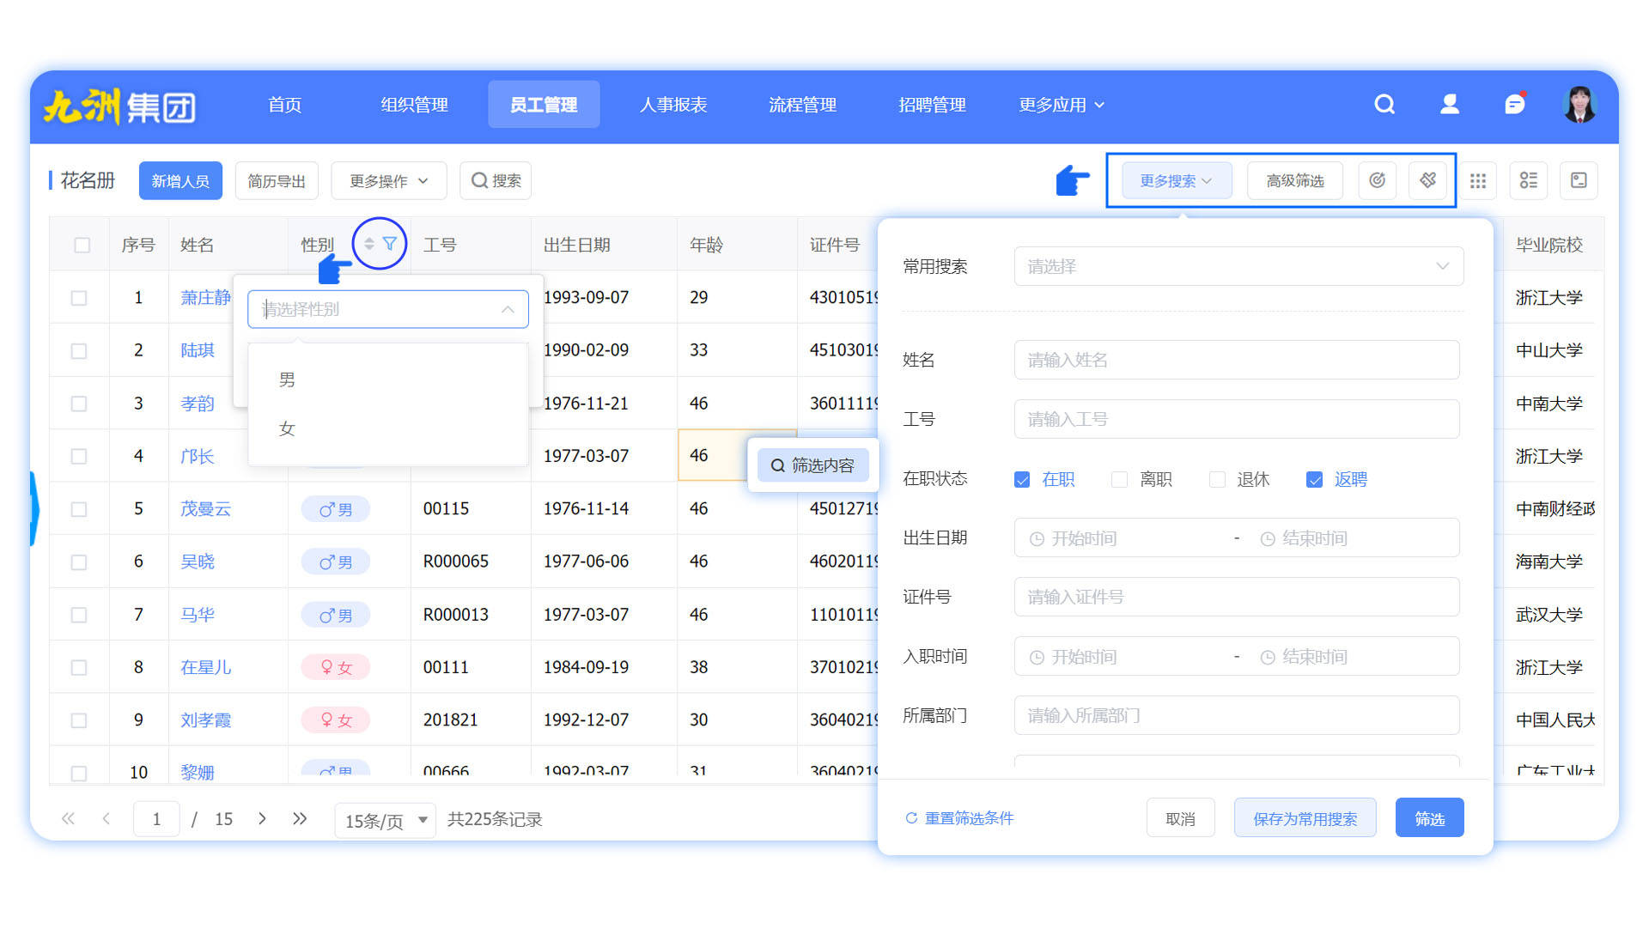This screenshot has height=935, width=1649.
Task: Uncheck the 在职 status checkbox
Action: click(1022, 480)
